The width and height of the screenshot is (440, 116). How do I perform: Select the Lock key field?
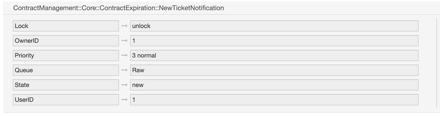click(x=66, y=26)
